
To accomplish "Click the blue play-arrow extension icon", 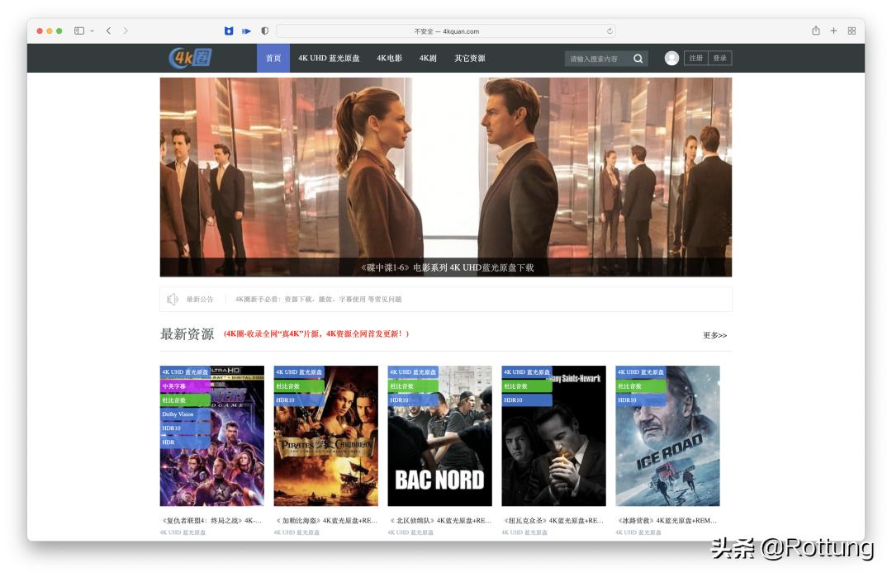I will click(246, 31).
